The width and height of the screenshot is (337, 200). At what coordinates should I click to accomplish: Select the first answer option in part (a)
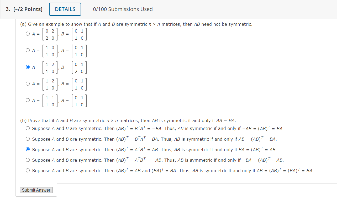point(28,33)
